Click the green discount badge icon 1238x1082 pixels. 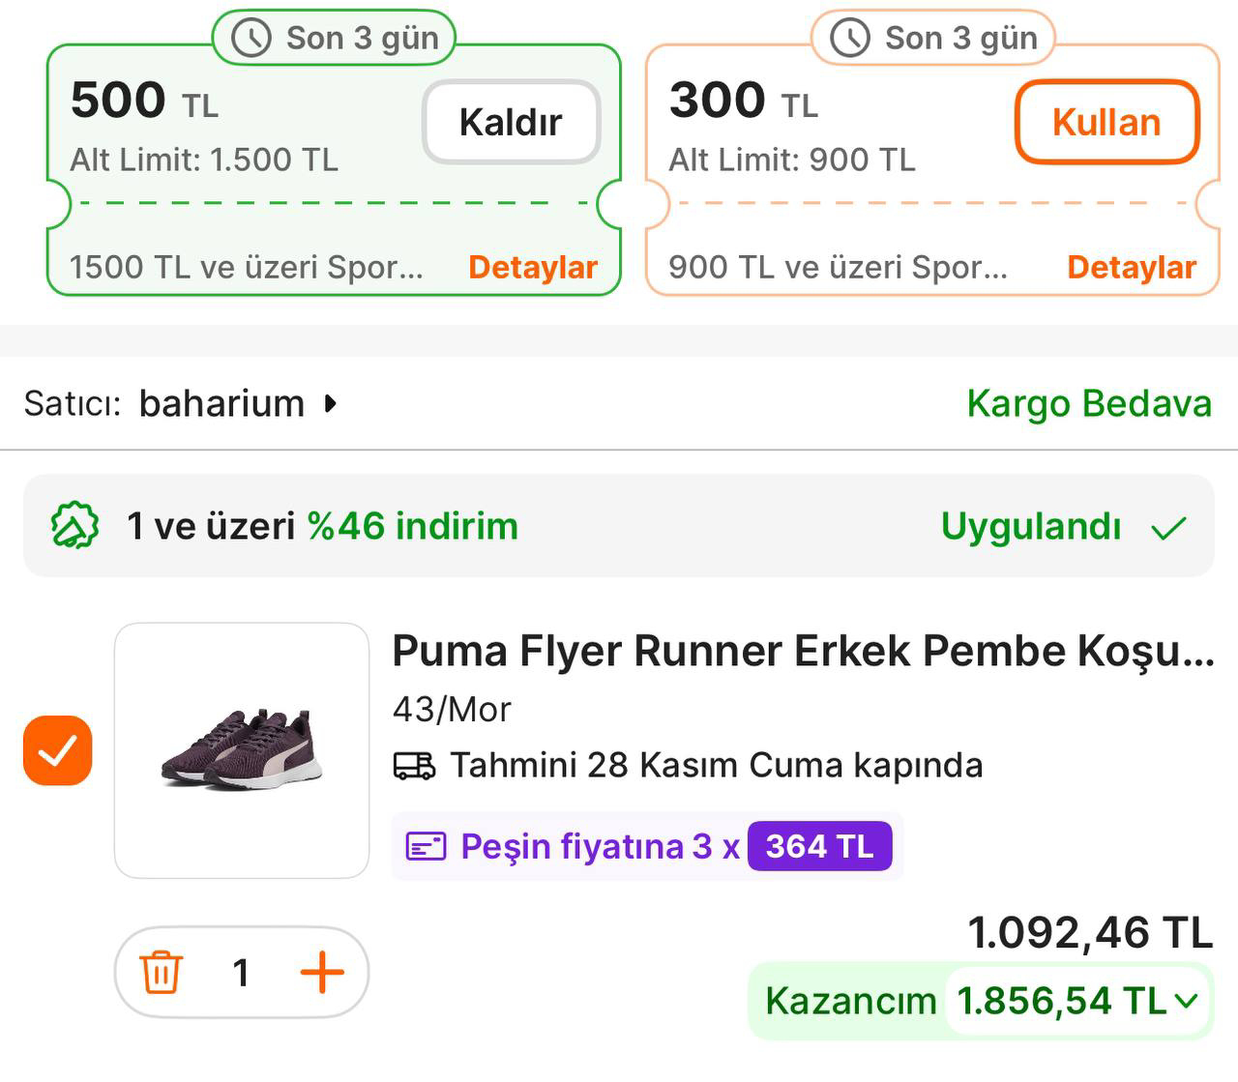73,526
